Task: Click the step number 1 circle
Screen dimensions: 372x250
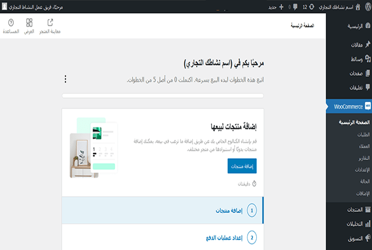Action: [252, 210]
